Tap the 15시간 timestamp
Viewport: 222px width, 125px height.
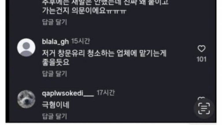coord(81,41)
